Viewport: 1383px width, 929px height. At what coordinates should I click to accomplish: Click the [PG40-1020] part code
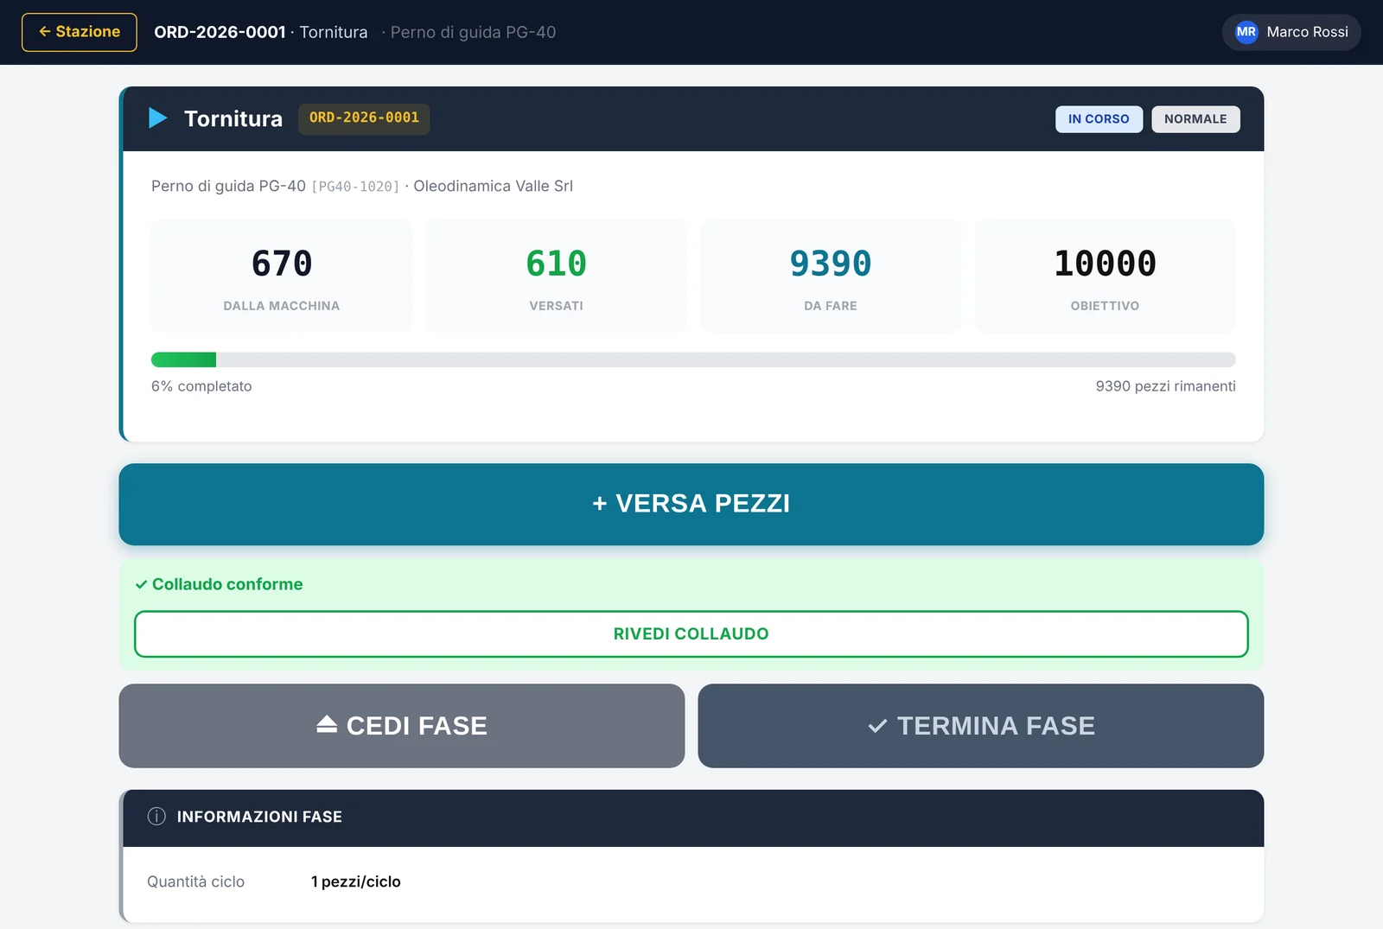[355, 187]
